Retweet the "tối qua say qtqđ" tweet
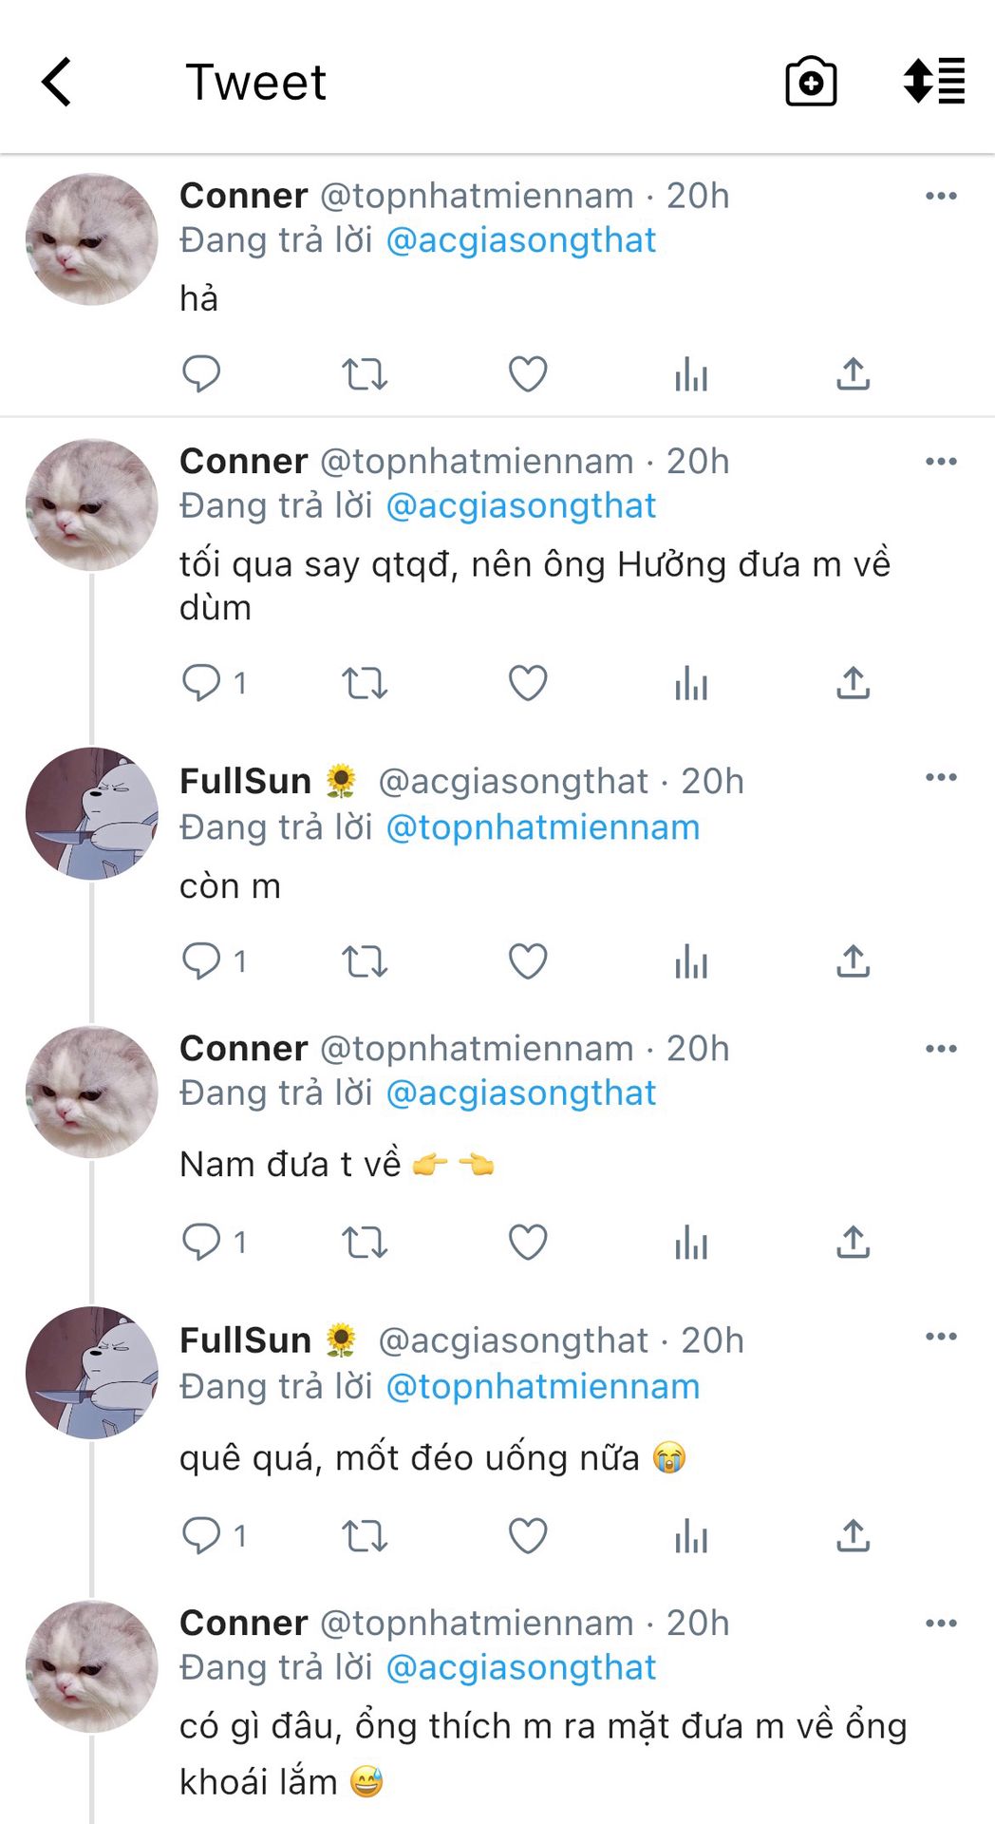This screenshot has width=995, height=1824. pyautogui.click(x=365, y=683)
